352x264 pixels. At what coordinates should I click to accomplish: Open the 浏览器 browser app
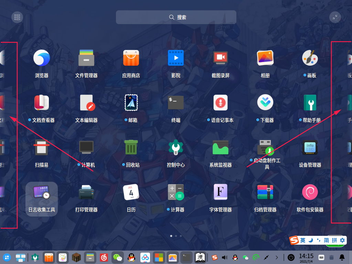pyautogui.click(x=42, y=58)
